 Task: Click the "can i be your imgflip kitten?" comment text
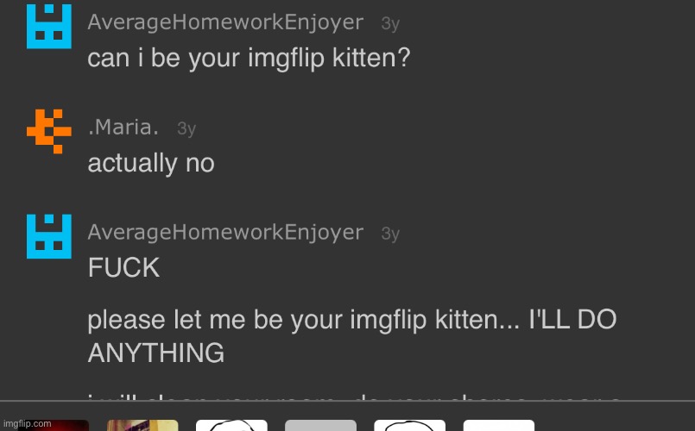pyautogui.click(x=249, y=59)
